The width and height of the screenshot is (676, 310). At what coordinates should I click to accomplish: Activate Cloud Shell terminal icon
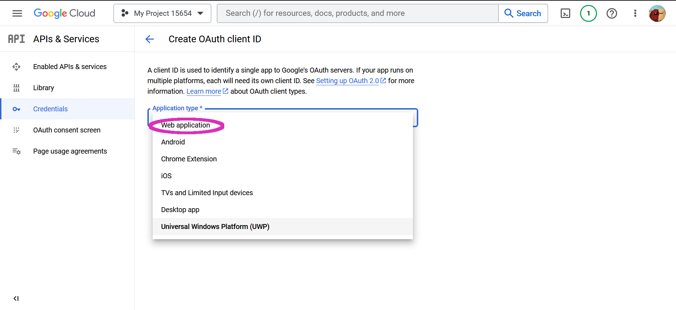point(565,13)
